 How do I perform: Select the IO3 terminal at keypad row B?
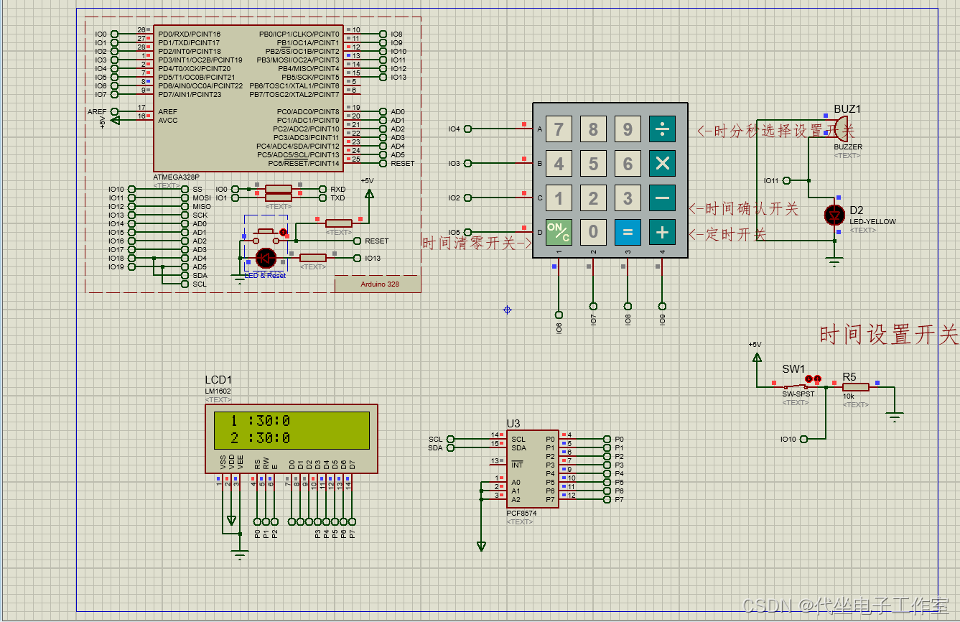[468, 163]
